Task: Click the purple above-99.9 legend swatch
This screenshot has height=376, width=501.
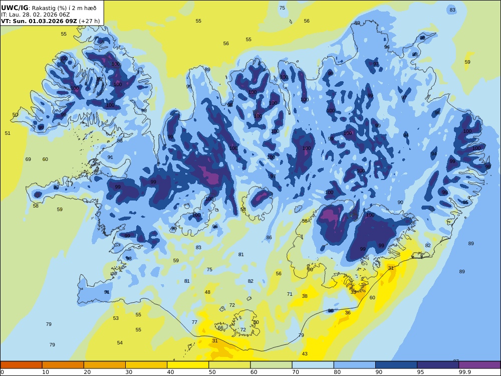Action: click(479, 365)
